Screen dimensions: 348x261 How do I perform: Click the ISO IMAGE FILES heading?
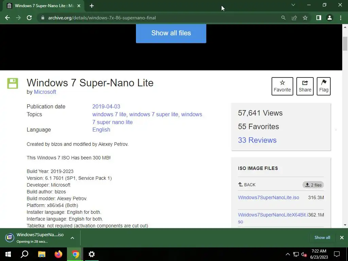coord(258,168)
